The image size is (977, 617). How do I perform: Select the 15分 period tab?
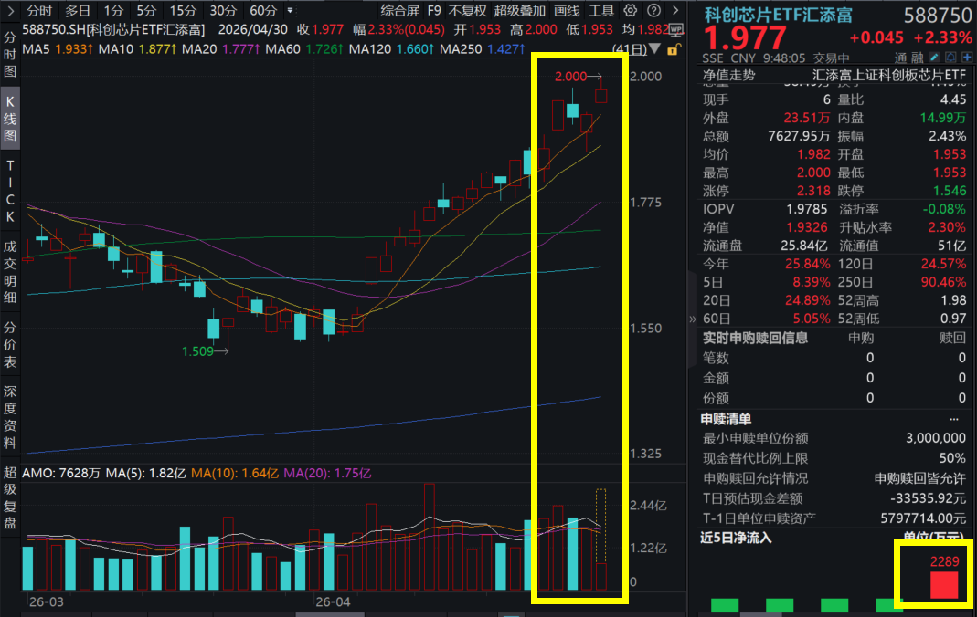tap(183, 11)
